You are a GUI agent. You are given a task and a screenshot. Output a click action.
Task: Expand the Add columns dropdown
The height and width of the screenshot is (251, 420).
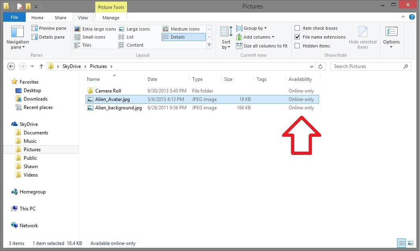click(x=255, y=37)
